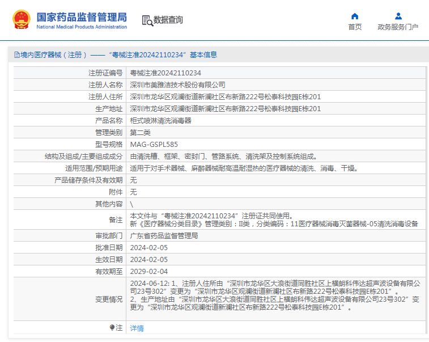Click the 批准日期 label
429x342 pixels.
pyautogui.click(x=109, y=247)
